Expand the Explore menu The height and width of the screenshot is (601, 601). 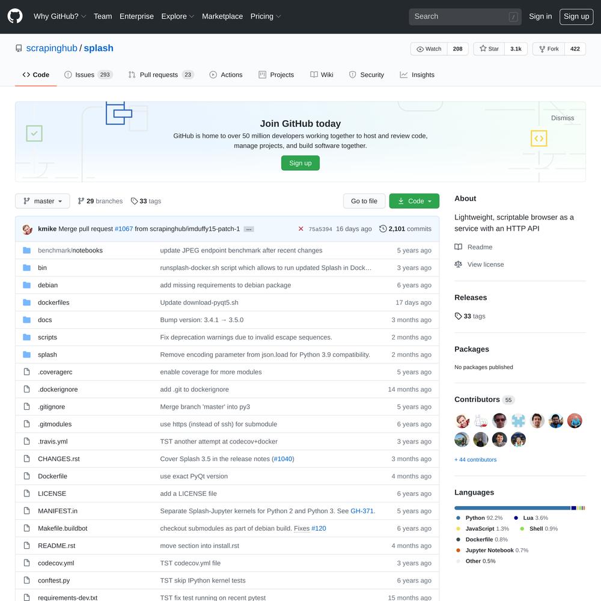click(x=177, y=16)
